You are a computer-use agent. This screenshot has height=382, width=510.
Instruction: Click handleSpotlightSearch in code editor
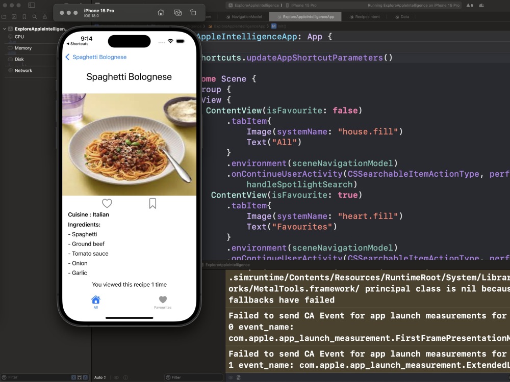(299, 184)
